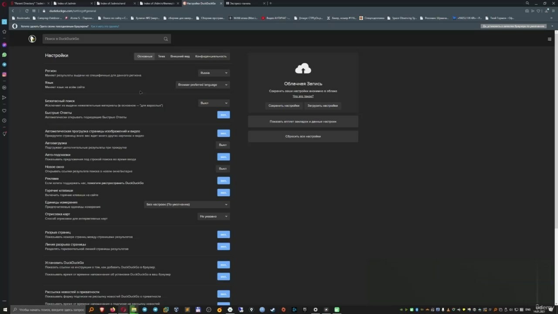Enable the Автозагрузка switch
Image resolution: width=558 pixels, height=314 pixels.
(223, 145)
